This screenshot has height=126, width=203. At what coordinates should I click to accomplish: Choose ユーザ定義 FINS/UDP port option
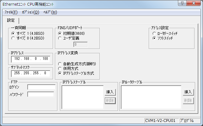tap(60, 38)
